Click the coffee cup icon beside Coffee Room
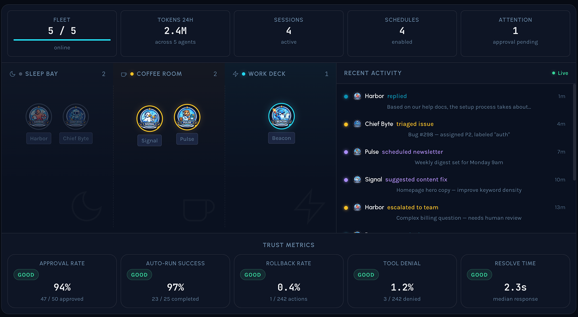This screenshot has height=317, width=578. point(124,74)
